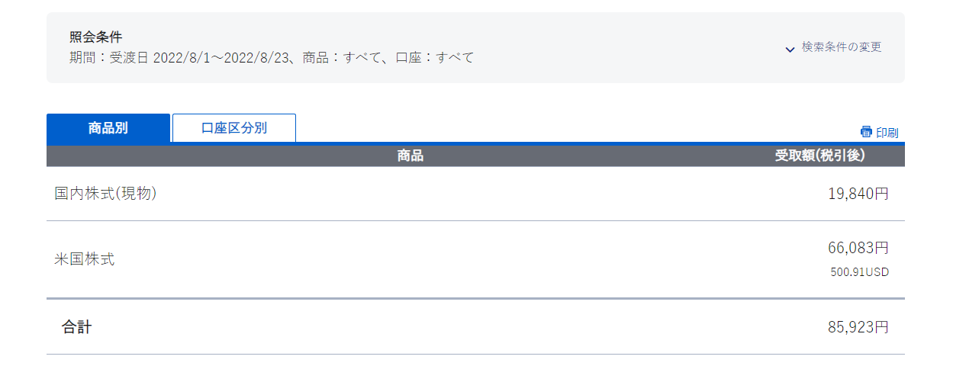Click the 19,840円 amount

click(x=858, y=194)
